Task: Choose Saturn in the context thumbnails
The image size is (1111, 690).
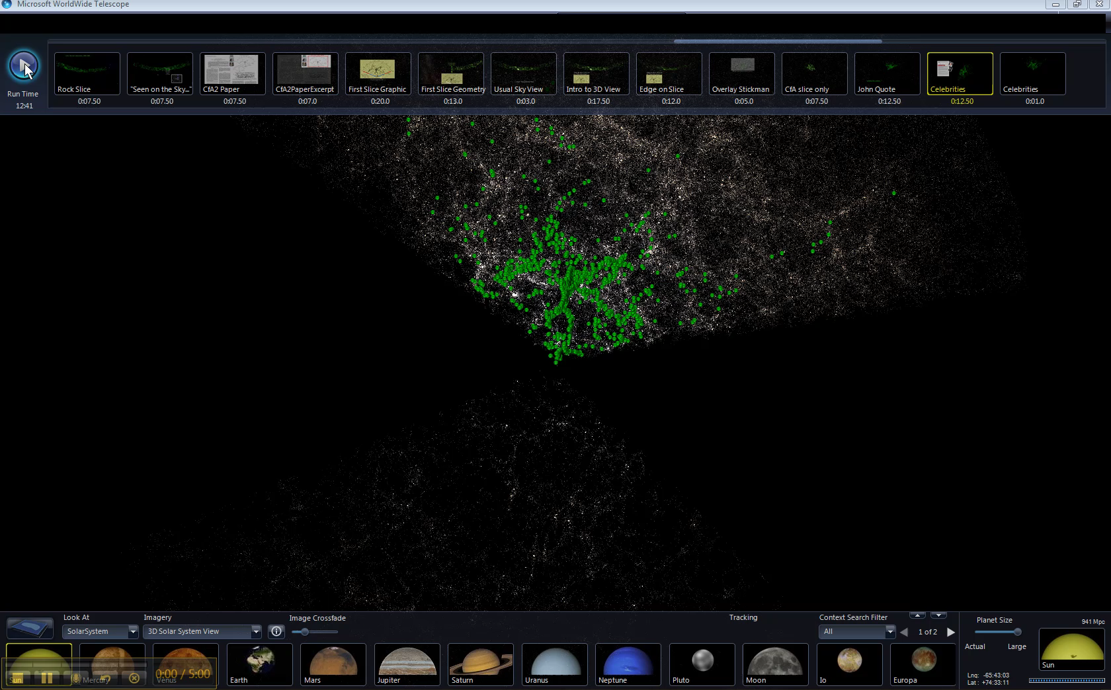Action: click(481, 664)
